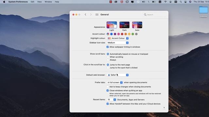Open Spotlight search magnifier in menu bar
209x117 pixels.
(181, 2)
